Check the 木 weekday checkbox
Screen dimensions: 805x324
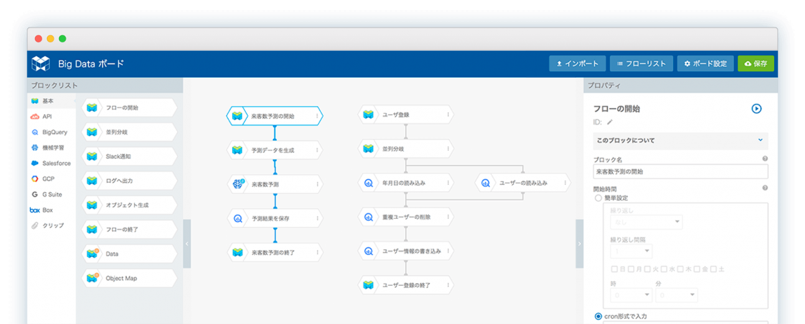680,269
